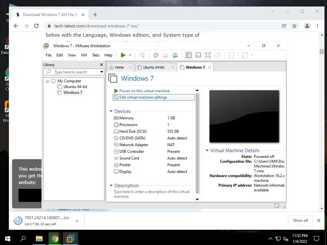The height and width of the screenshot is (245, 327).
Task: Click the message log icon in status bar
Action: (277, 206)
